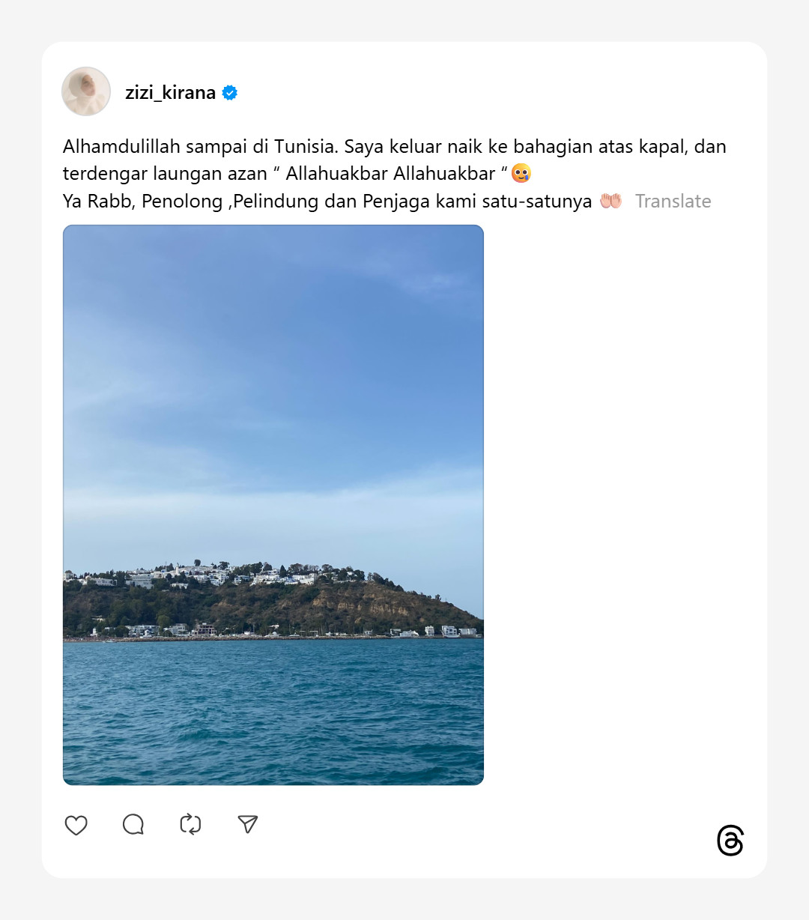This screenshot has width=809, height=920.
Task: Click the teary-eyed face emoji
Action: pos(521,174)
